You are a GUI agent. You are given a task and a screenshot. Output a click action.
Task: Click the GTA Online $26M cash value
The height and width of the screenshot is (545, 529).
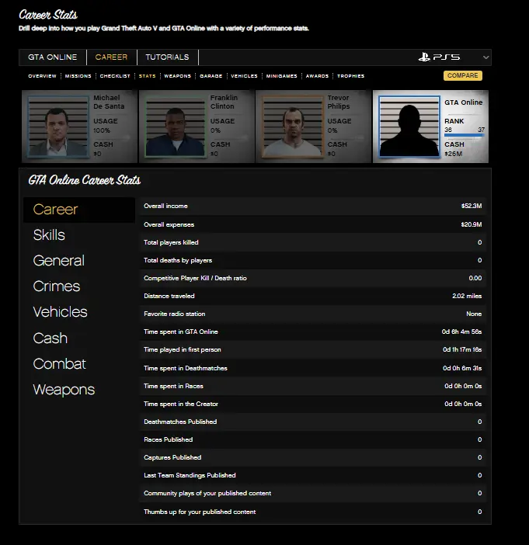pos(453,154)
